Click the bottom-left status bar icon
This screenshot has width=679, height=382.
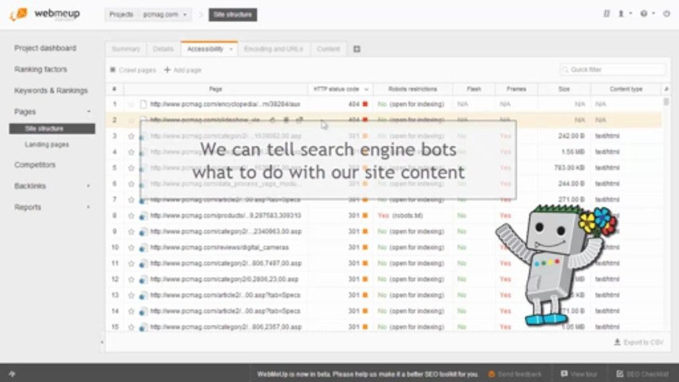pos(12,374)
